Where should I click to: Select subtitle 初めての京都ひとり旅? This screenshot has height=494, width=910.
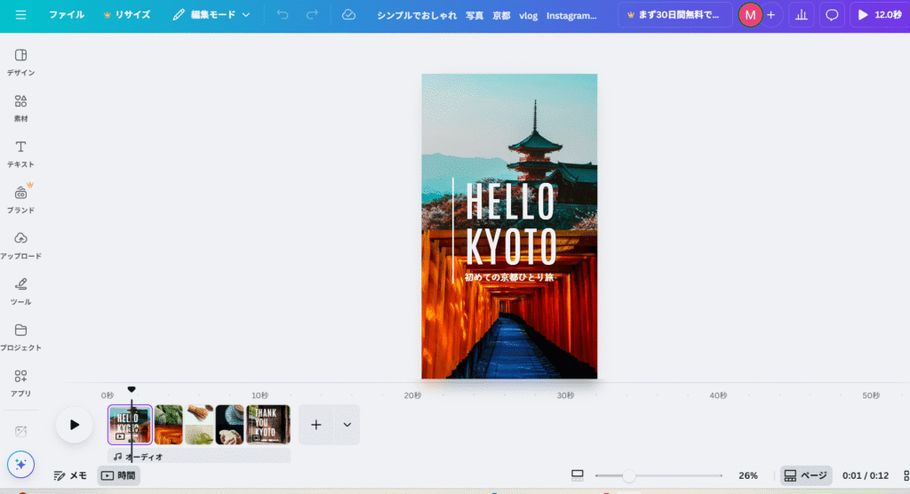(509, 277)
